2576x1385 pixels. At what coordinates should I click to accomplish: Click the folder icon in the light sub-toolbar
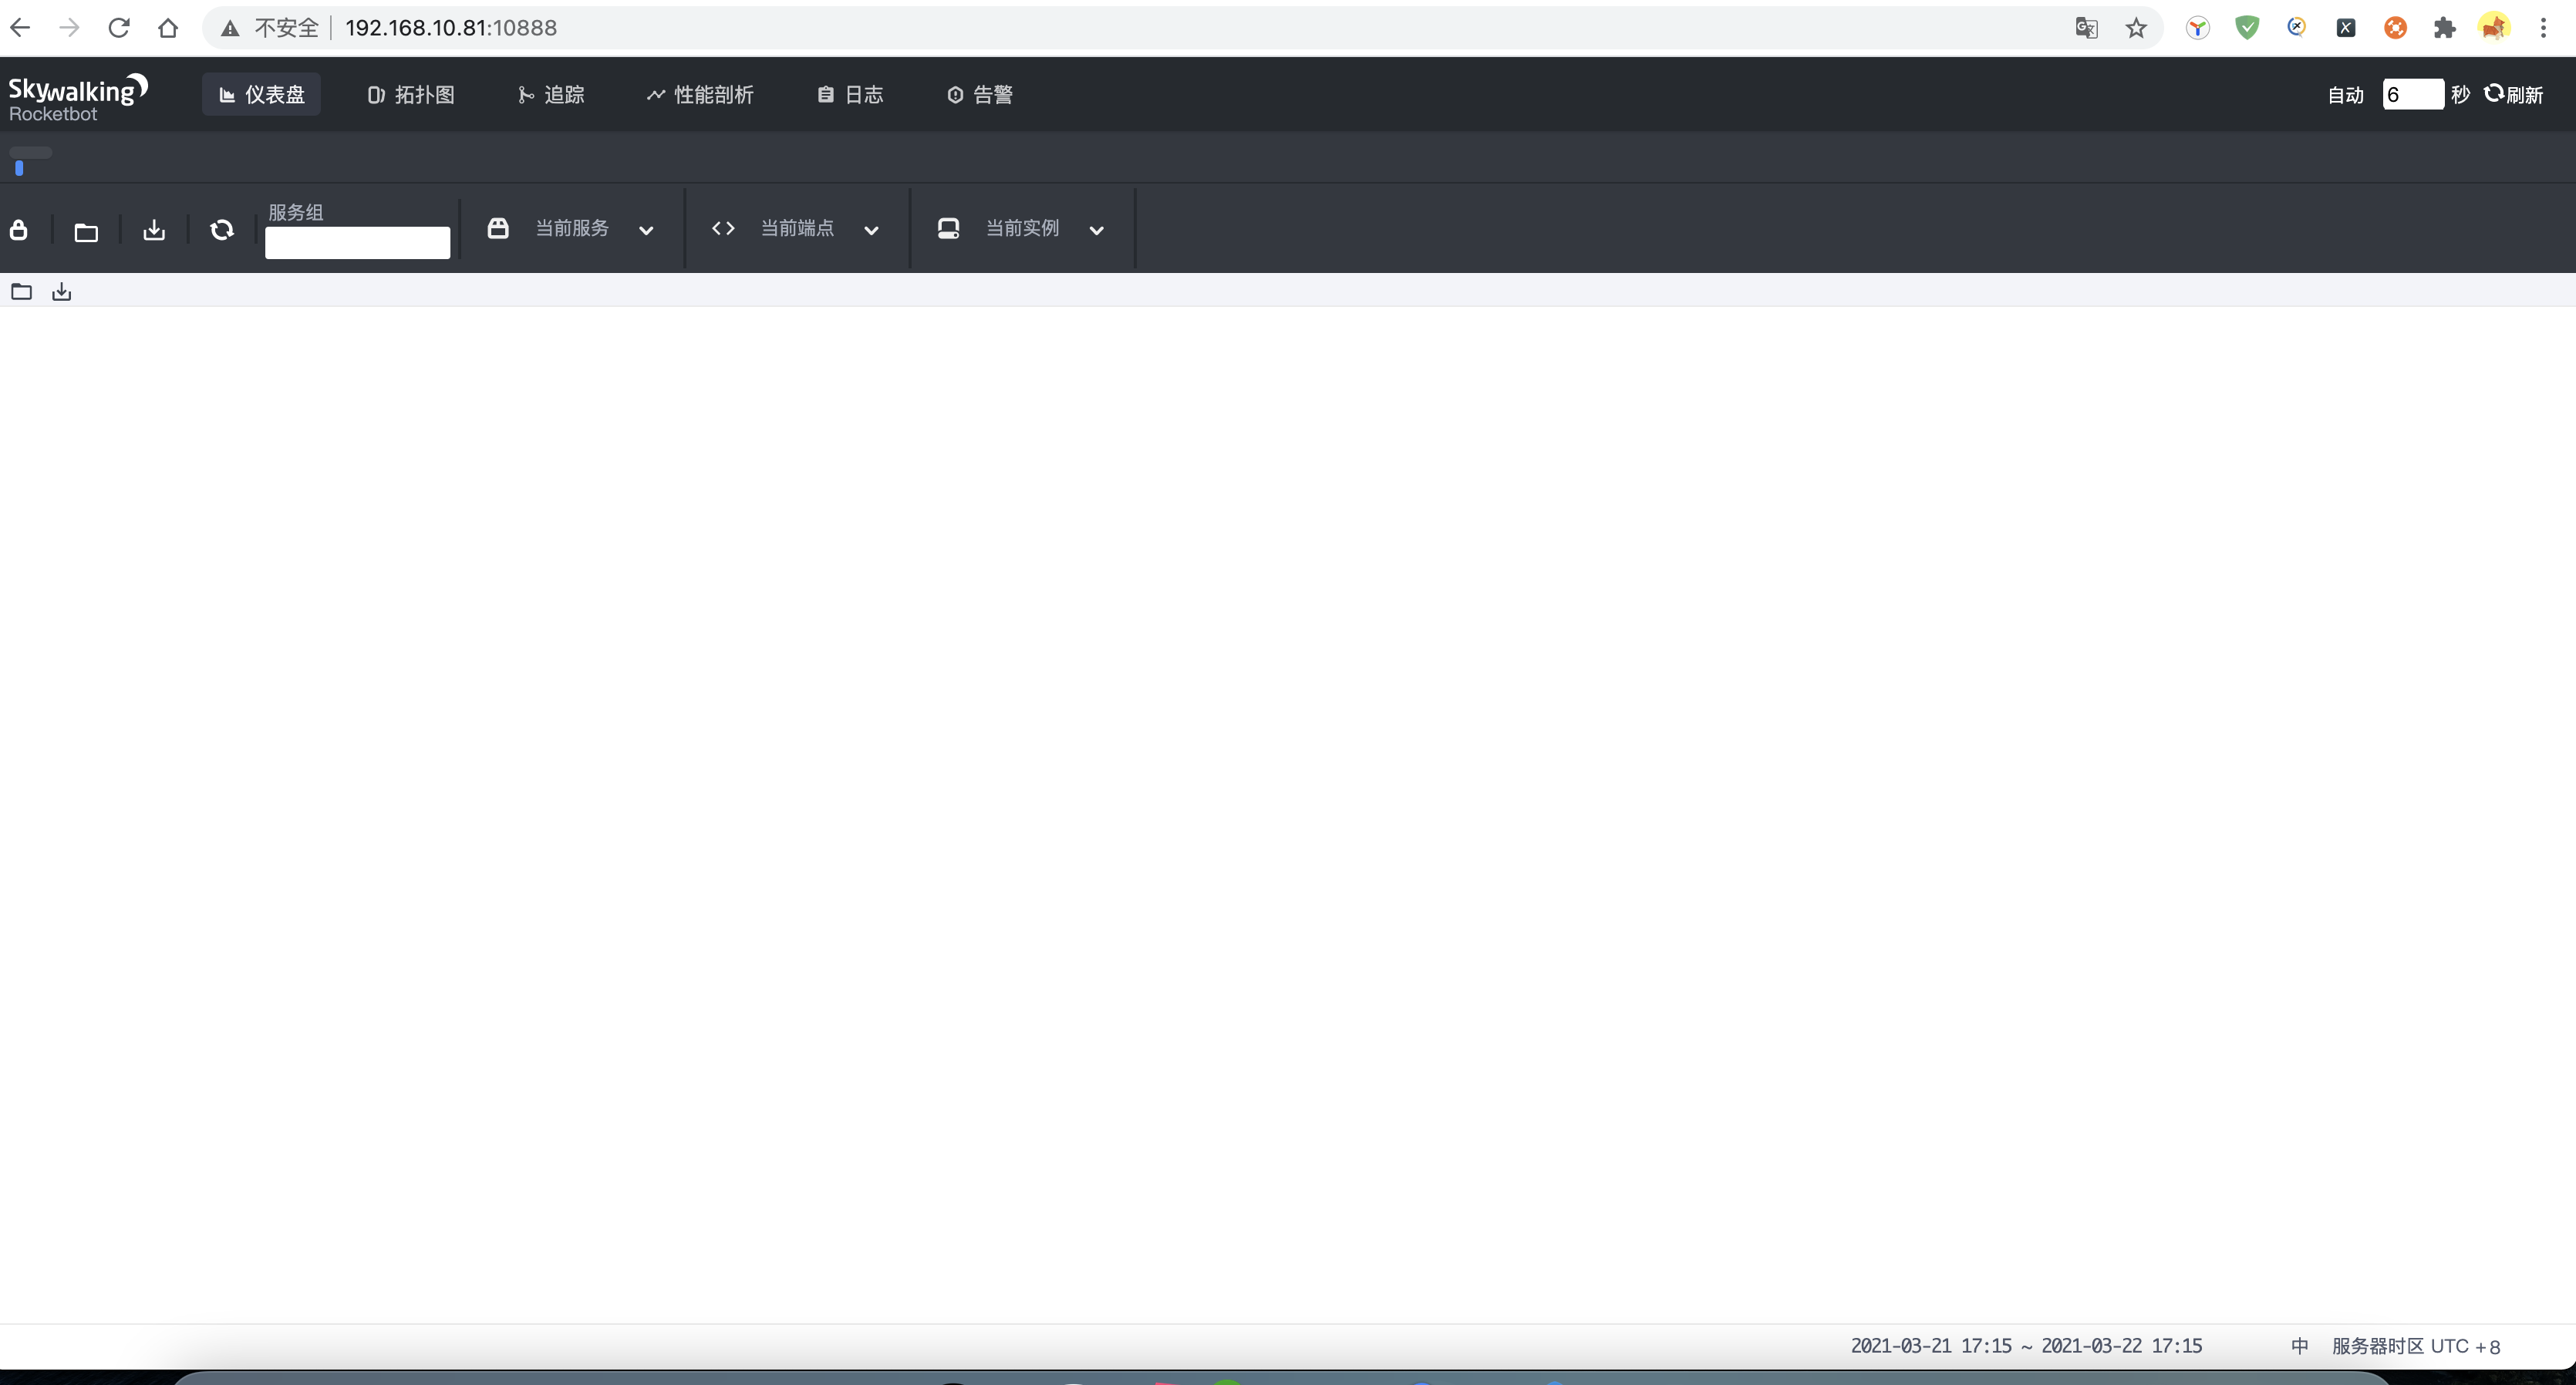point(21,291)
